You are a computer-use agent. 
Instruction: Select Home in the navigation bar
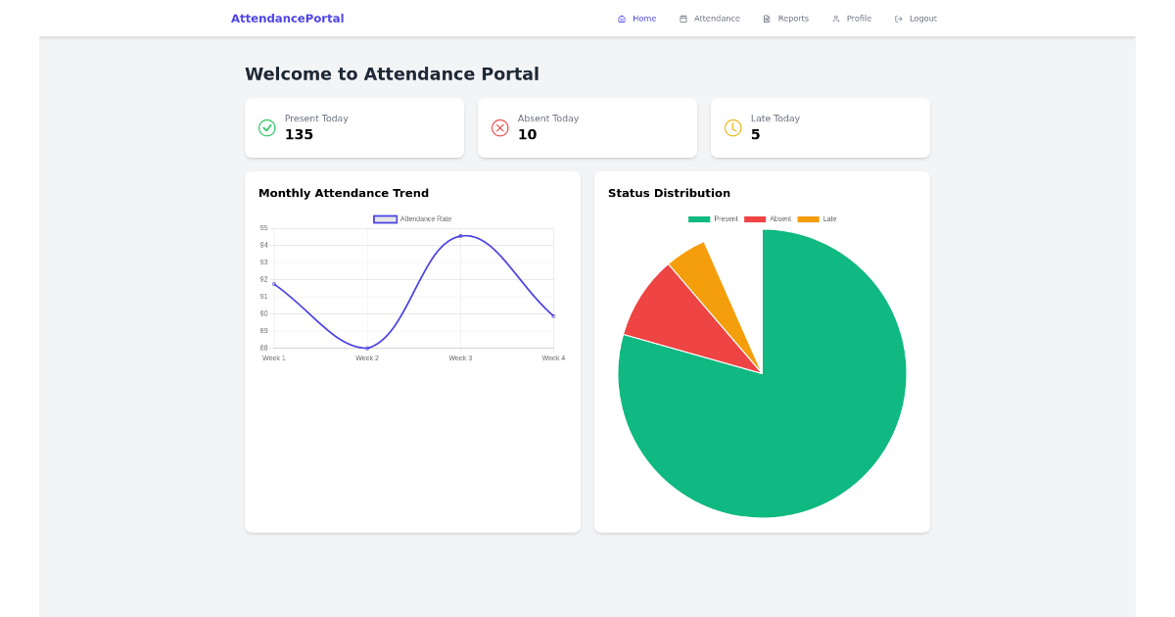click(637, 18)
